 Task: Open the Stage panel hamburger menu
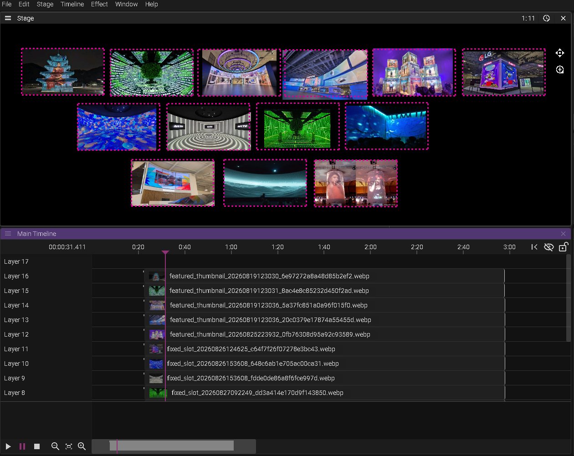click(8, 18)
